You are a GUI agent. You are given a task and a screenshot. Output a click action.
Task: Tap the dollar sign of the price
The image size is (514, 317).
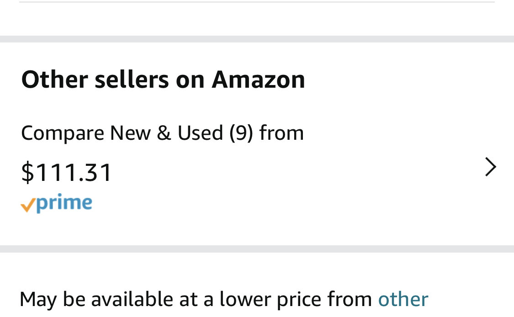tap(27, 172)
